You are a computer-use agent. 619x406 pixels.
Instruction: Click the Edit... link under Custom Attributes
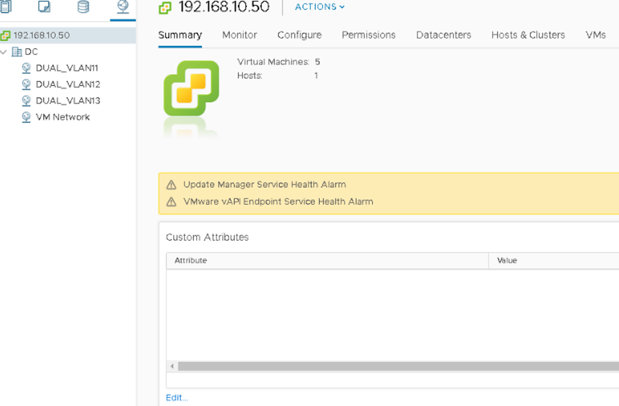[177, 397]
